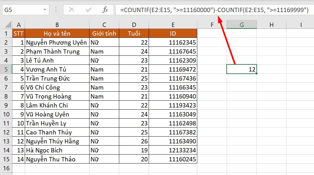This screenshot has width=314, height=175.
Task: Click age cell 20 for Nguyễn Thu Thảo
Action: pos(134,159)
